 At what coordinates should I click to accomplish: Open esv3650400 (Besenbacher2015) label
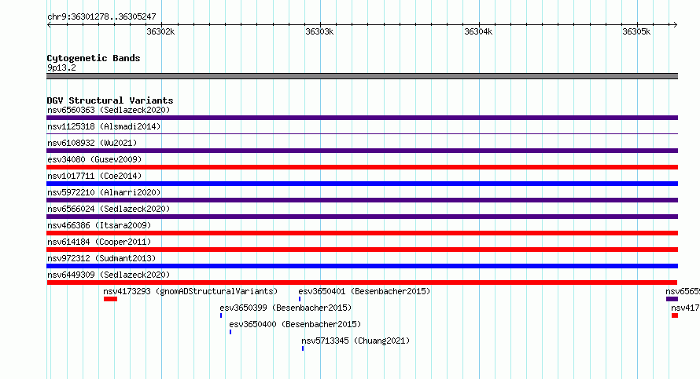click(295, 324)
